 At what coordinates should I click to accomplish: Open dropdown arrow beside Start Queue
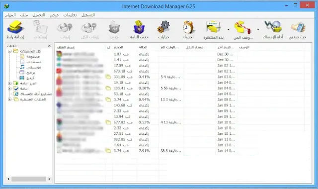tap(228, 30)
